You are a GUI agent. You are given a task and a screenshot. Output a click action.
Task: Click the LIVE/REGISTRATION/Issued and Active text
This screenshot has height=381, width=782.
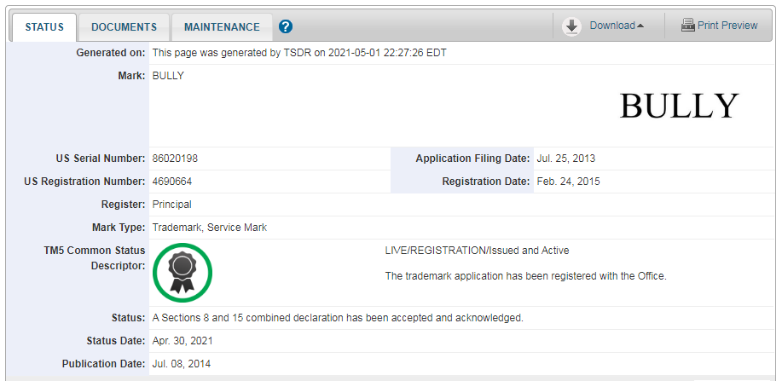pos(477,251)
